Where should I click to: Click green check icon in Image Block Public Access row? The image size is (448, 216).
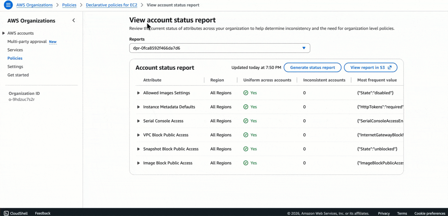point(246,163)
